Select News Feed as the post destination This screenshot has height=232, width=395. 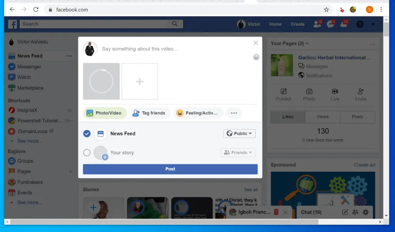[x=87, y=134]
